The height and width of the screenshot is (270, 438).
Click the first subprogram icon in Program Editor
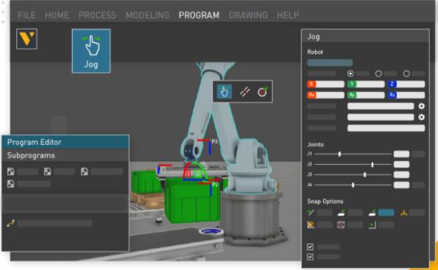[x=11, y=171]
